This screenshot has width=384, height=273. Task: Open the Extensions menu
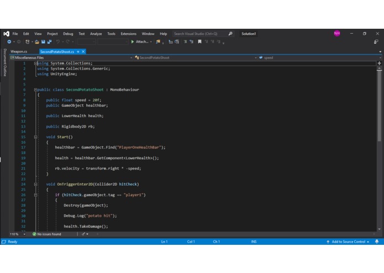point(129,34)
